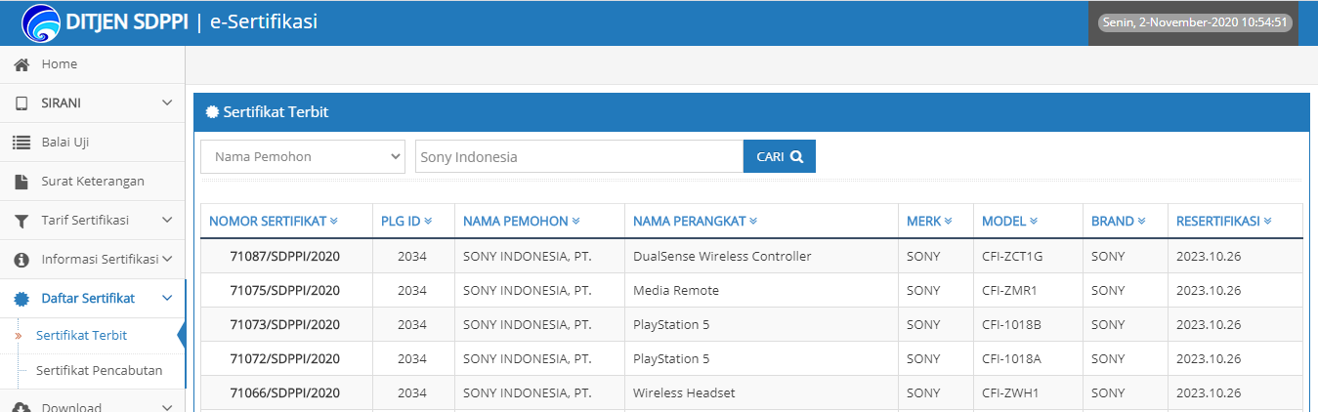Image resolution: width=1318 pixels, height=412 pixels.
Task: Click the SIRANI tablet icon
Action: [x=21, y=103]
